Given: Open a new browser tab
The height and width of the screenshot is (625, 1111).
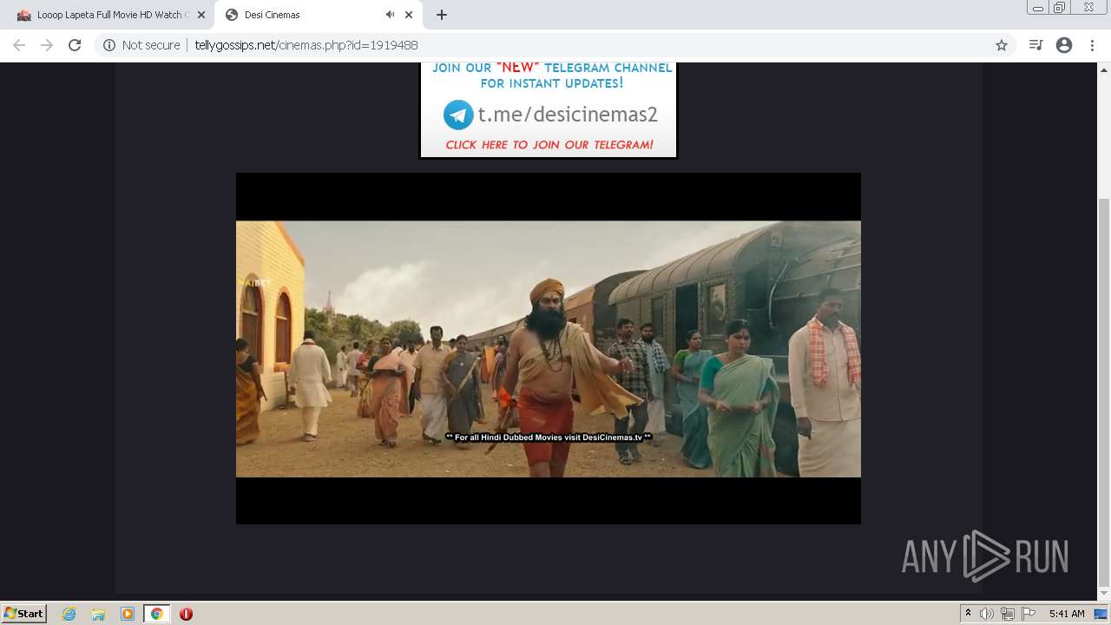Looking at the screenshot, I should tap(442, 15).
